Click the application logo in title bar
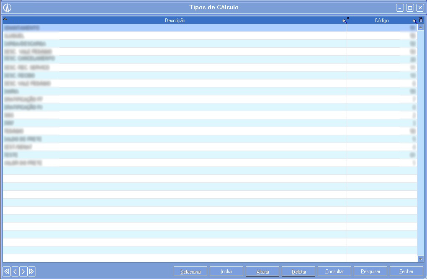Image resolution: width=427 pixels, height=279 pixels. 7,8
